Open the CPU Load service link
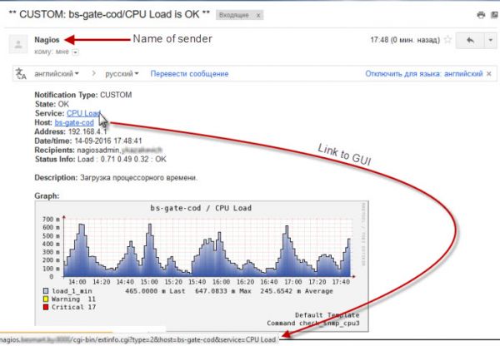Image resolution: width=500 pixels, height=346 pixels. [83, 114]
